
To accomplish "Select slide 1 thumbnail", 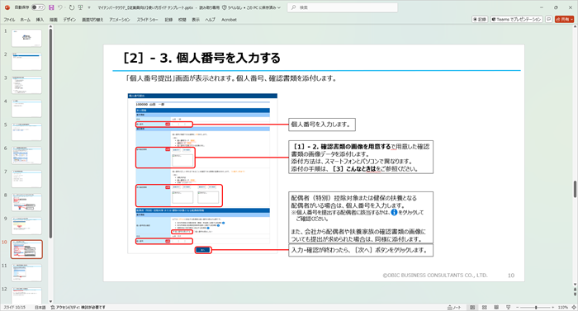I will [x=26, y=38].
